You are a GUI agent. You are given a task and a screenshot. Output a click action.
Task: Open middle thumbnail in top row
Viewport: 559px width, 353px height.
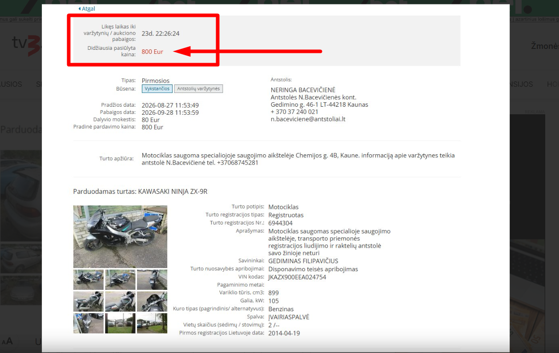click(x=120, y=280)
